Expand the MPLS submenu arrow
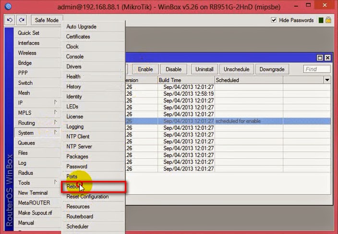 (56, 112)
